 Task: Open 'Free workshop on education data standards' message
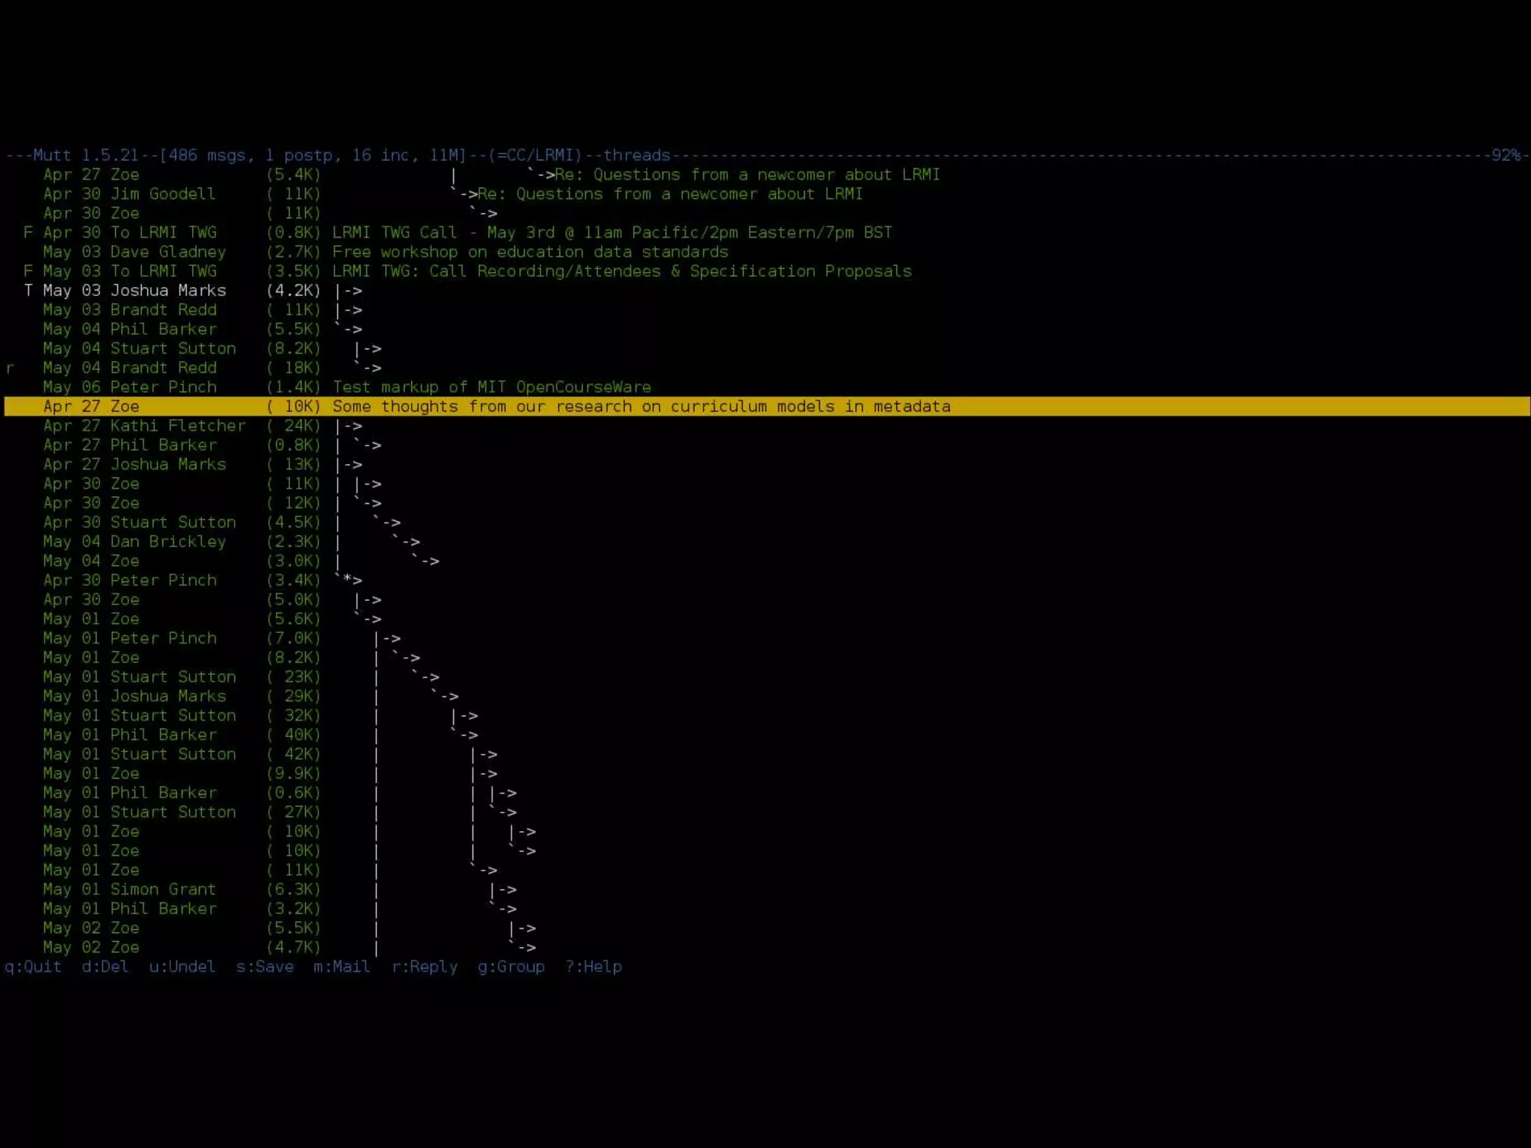(530, 252)
